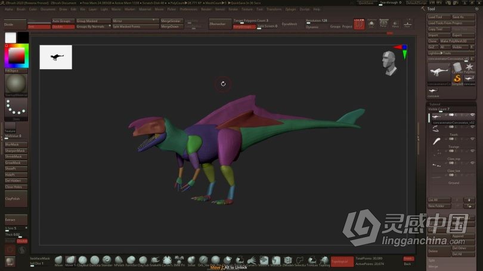Click the head camera view indicator
This screenshot has width=483, height=271.
(x=389, y=63)
